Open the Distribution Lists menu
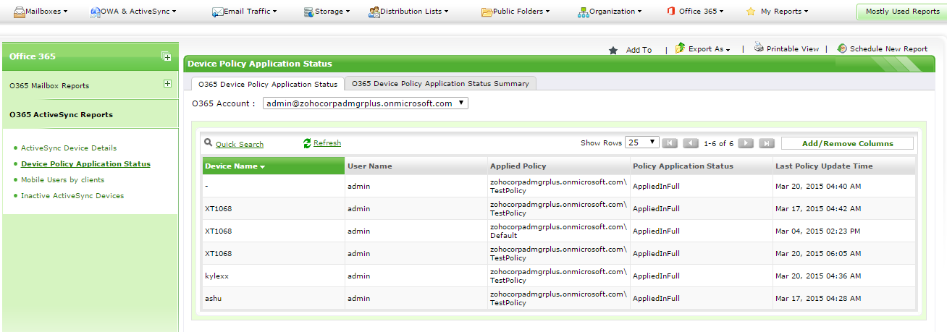Image resolution: width=947 pixels, height=332 pixels. click(408, 12)
